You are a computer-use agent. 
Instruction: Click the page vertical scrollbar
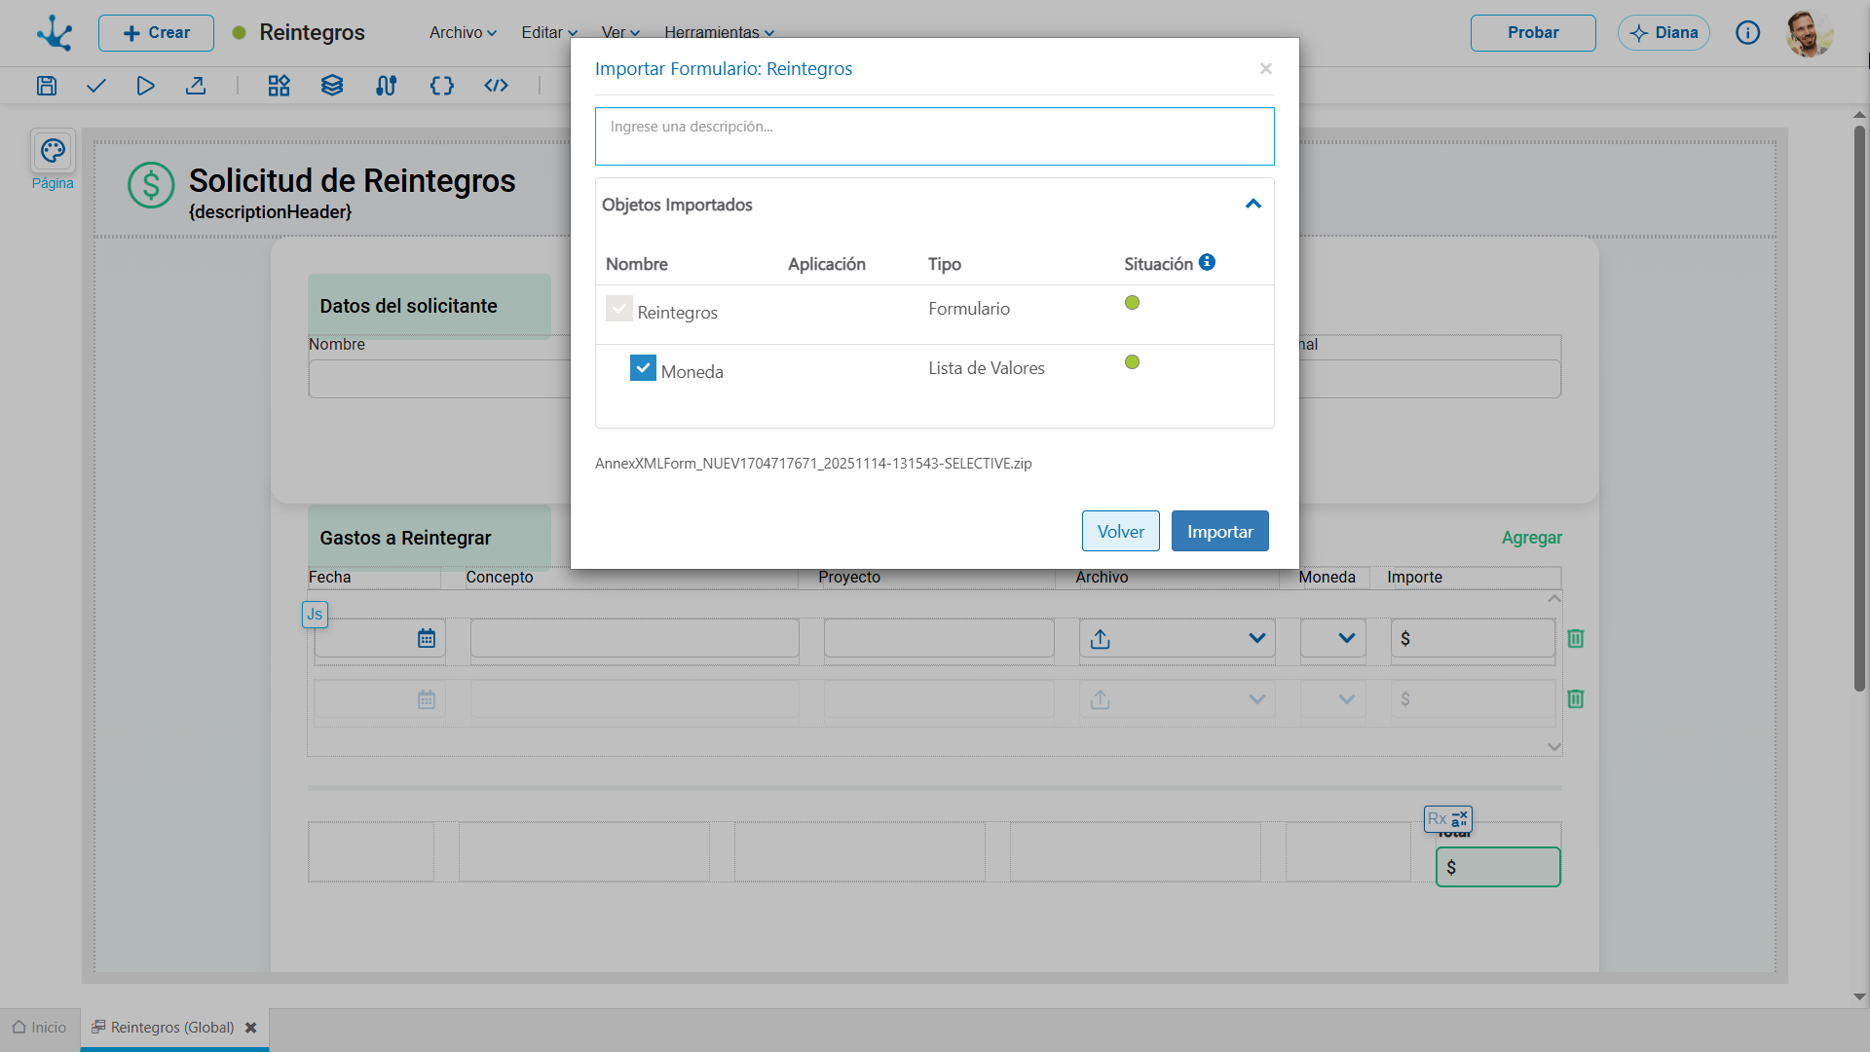[1859, 409]
